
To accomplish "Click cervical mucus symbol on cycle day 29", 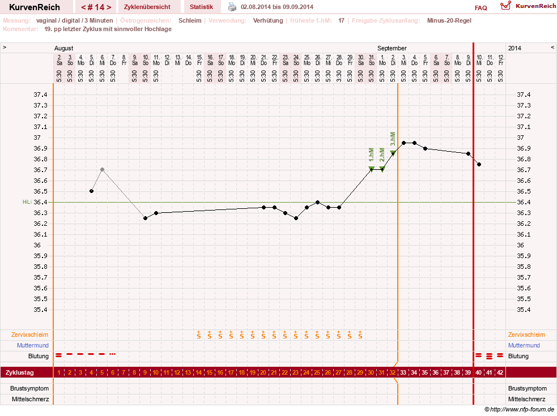I will click(360, 334).
